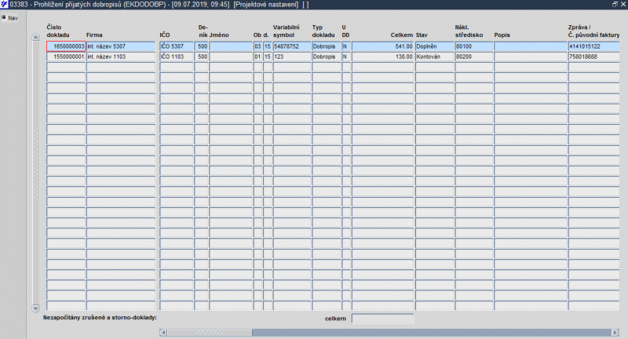Viewport: 628px width, 339px height.
Task: Click original invoice number 4141015122
Action: click(594, 46)
